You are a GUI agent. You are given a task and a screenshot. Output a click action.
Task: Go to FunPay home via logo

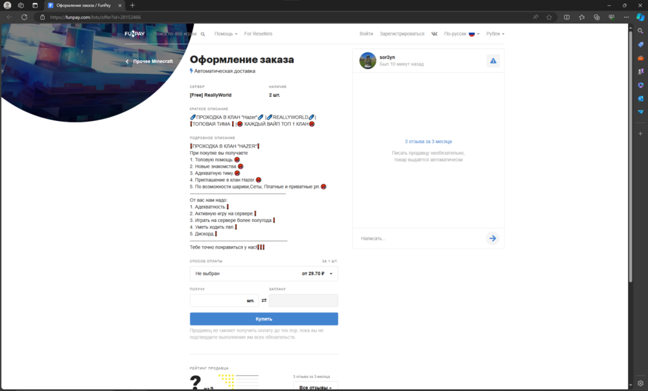click(x=135, y=34)
